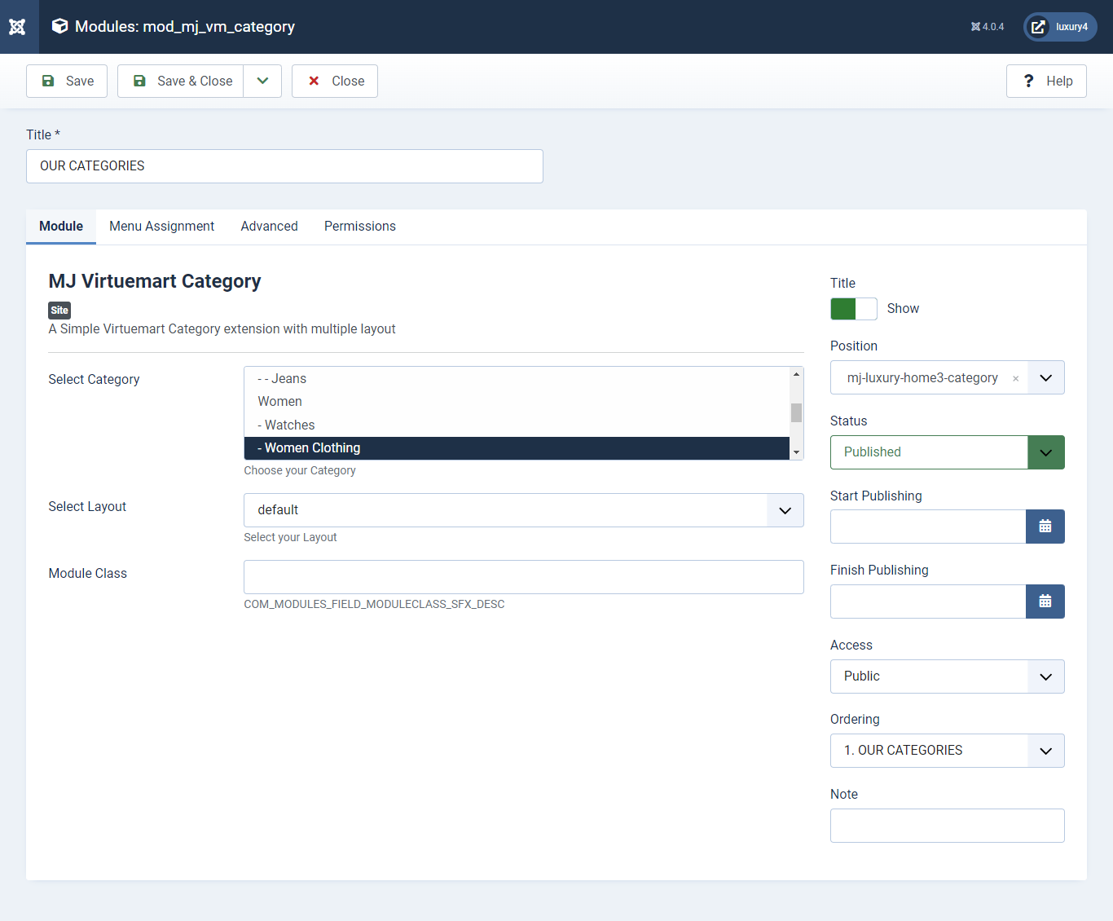Expand the Position dropdown arrow
The height and width of the screenshot is (921, 1113).
[1046, 377]
